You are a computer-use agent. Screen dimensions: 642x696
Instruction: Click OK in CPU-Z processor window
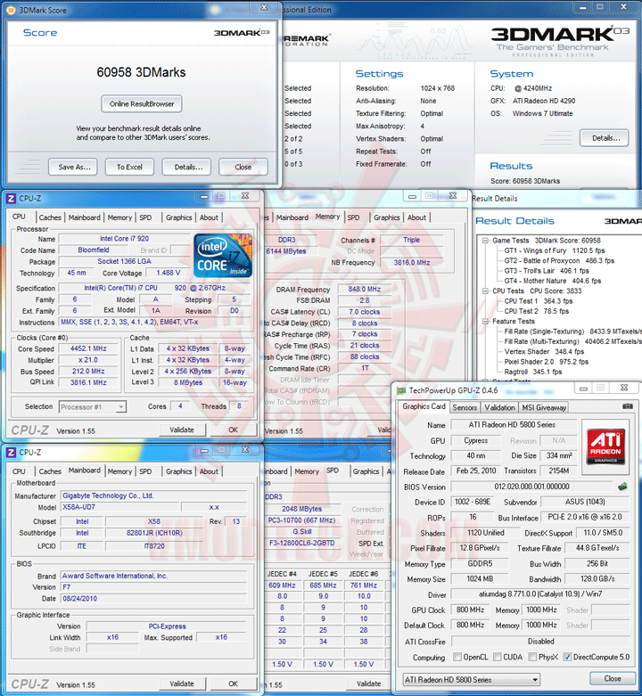point(233,430)
